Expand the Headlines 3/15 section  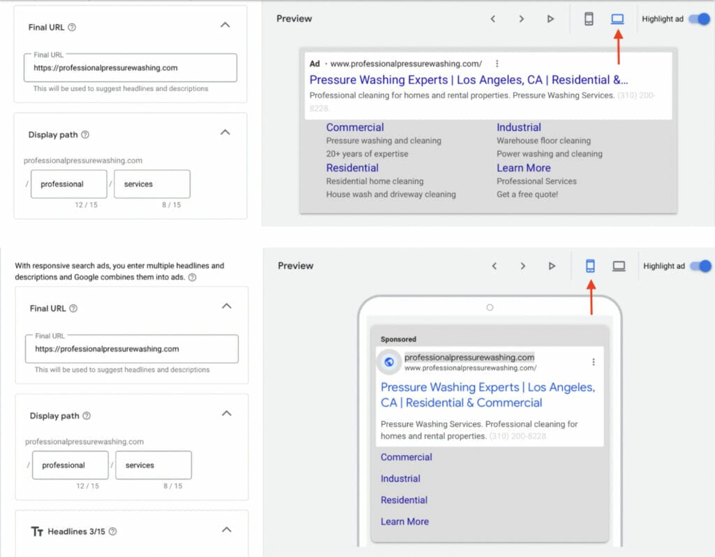(x=225, y=530)
